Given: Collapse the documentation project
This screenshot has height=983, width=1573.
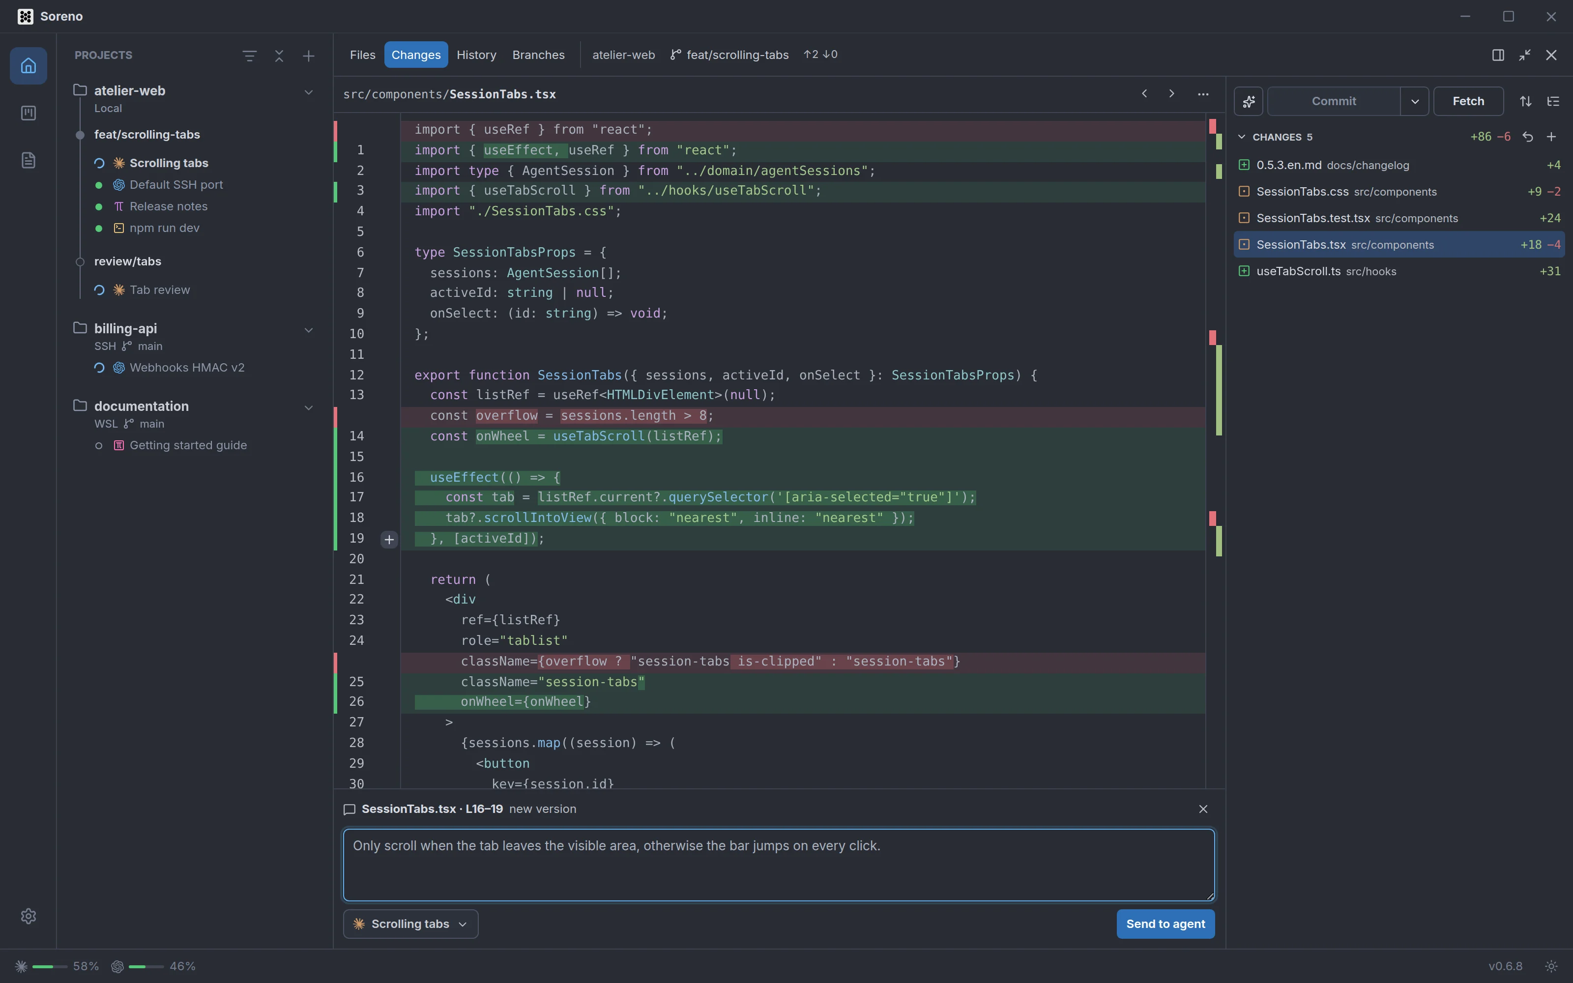Looking at the screenshot, I should coord(309,407).
